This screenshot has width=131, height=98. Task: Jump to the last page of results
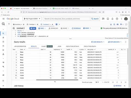coord(126,82)
